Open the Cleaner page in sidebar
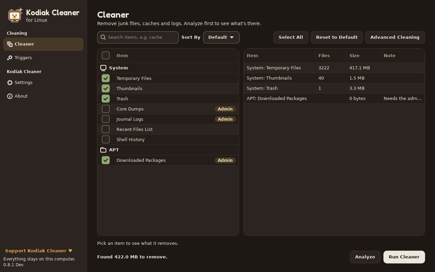 43,44
